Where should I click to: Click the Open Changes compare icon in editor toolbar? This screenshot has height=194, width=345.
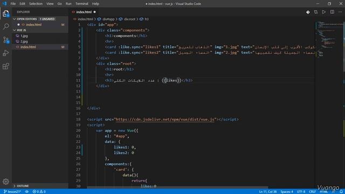(316, 12)
